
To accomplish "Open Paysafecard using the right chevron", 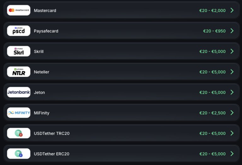I will pyautogui.click(x=232, y=31).
